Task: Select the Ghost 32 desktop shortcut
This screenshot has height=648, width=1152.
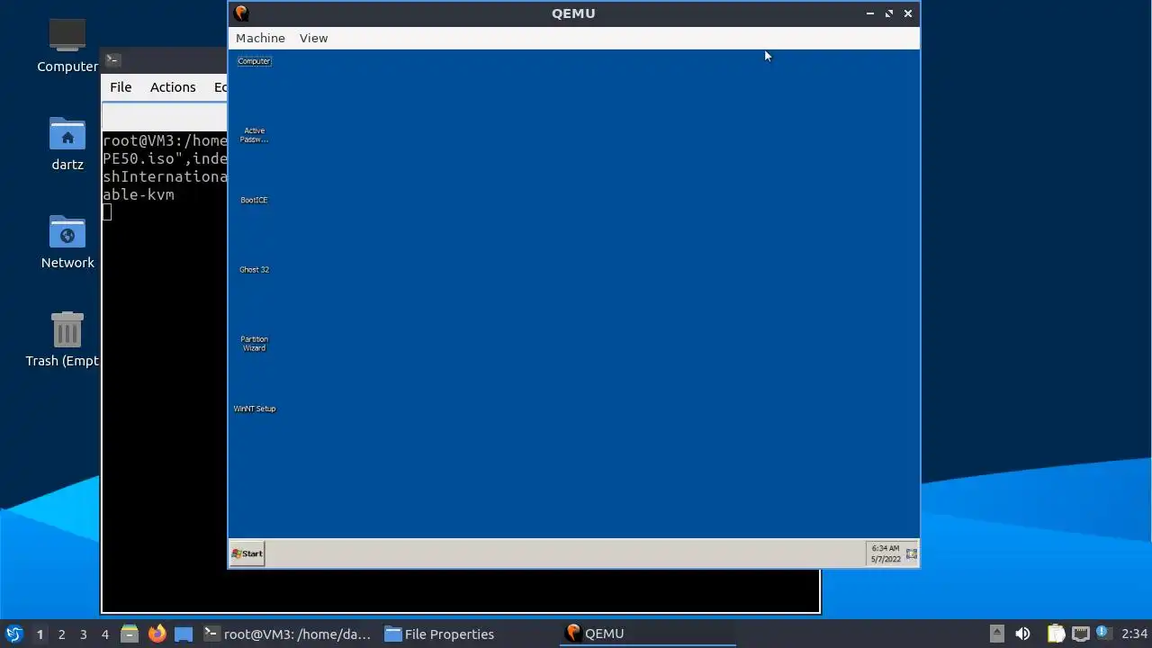Action: (x=254, y=269)
